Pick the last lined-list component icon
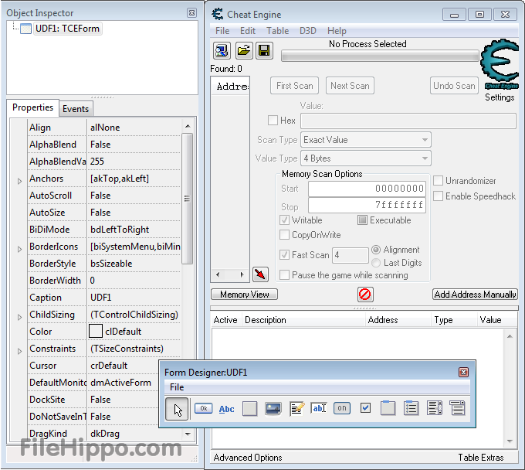Image resolution: width=525 pixels, height=470 pixels. (x=457, y=408)
